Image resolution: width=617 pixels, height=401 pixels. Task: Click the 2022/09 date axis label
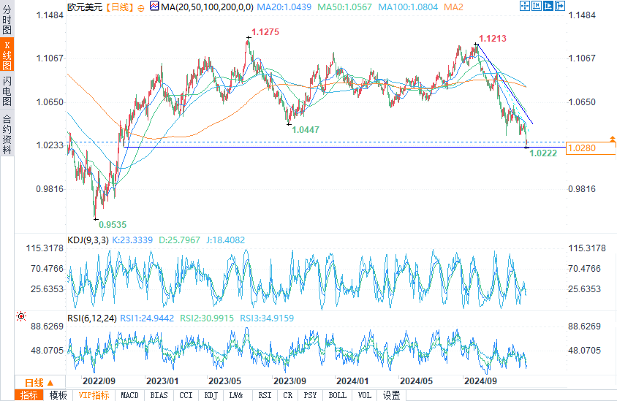(x=99, y=381)
